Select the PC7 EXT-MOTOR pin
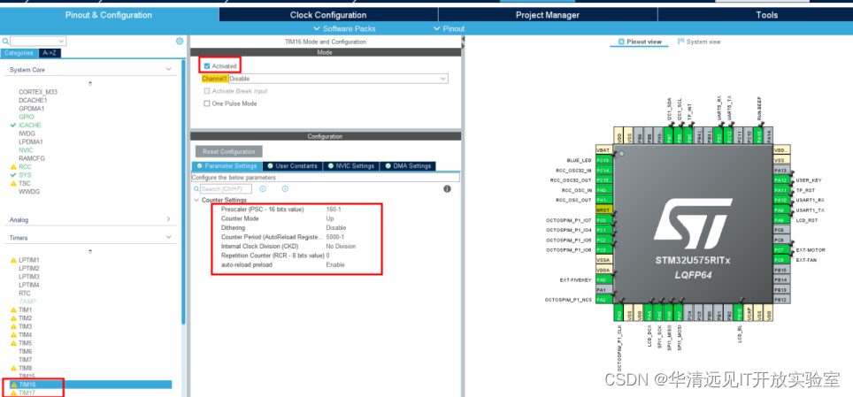 [780, 250]
